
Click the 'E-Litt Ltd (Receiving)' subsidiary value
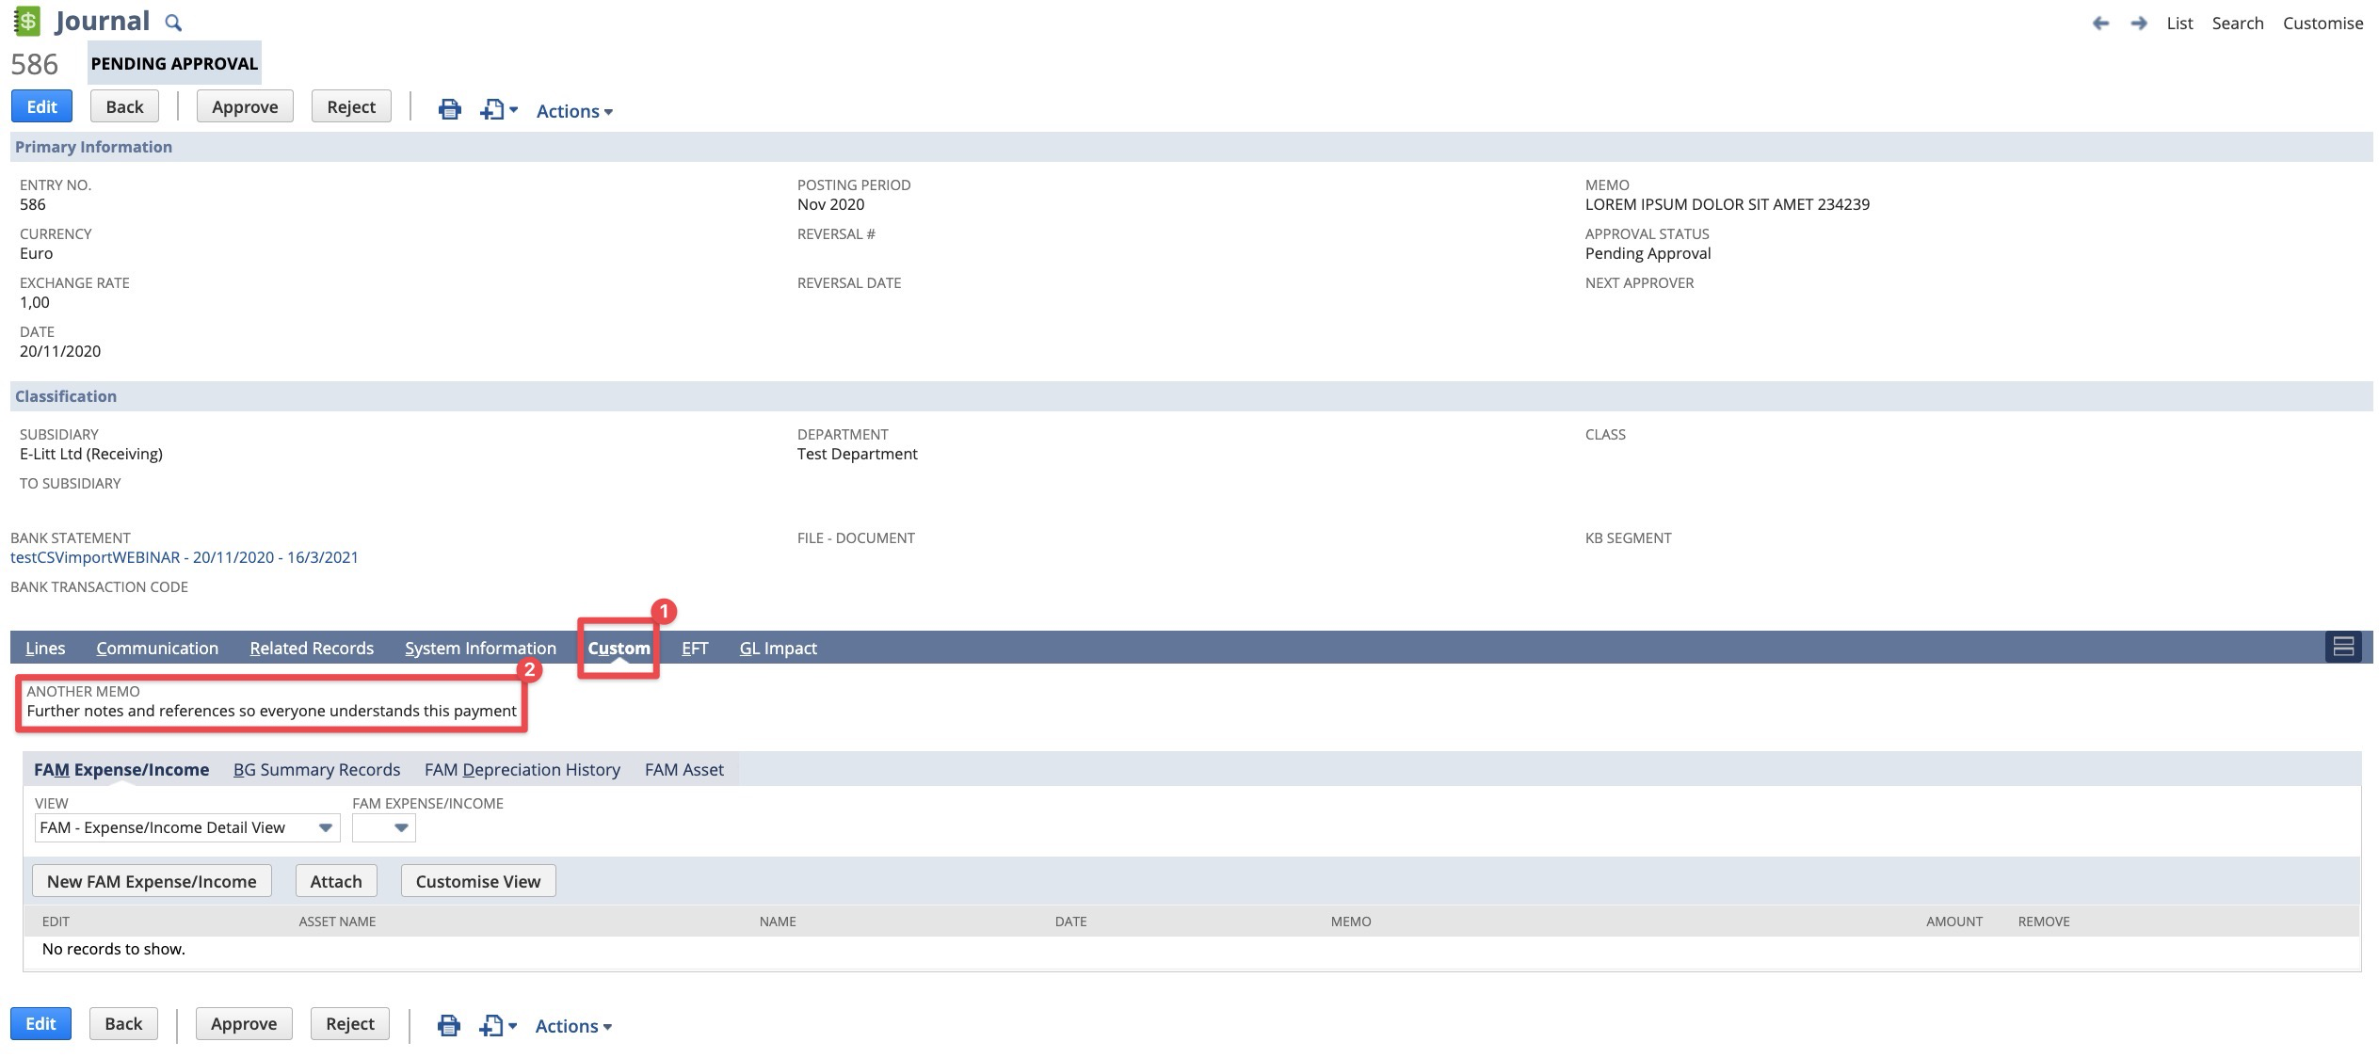point(91,454)
